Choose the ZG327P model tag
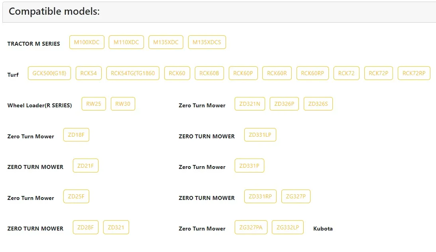This screenshot has height=252, width=436. 296,196
